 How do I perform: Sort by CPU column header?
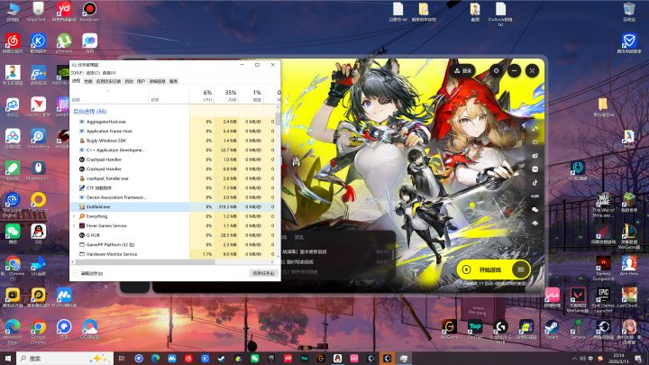(x=202, y=96)
